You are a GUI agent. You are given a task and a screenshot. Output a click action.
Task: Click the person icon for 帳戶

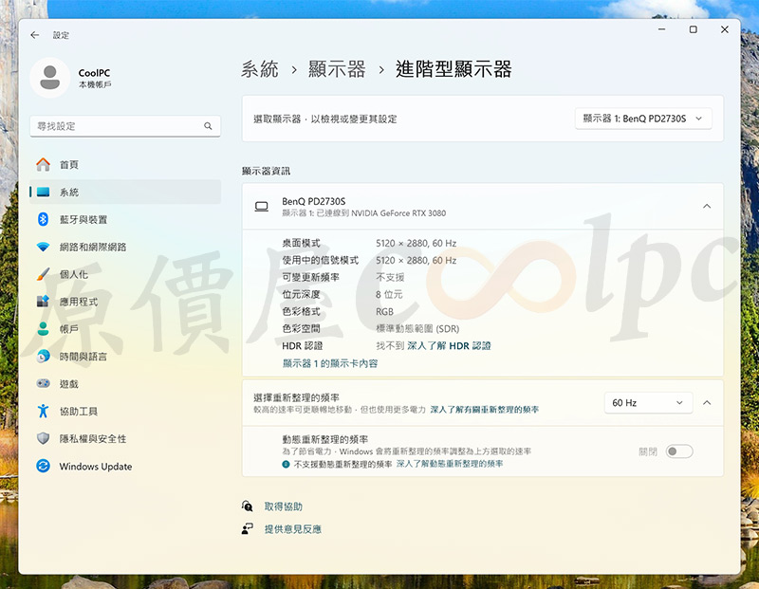click(x=43, y=329)
